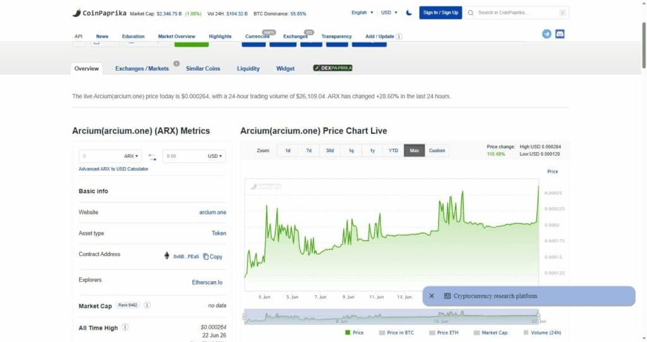Open the Transparency menu item

click(x=336, y=36)
